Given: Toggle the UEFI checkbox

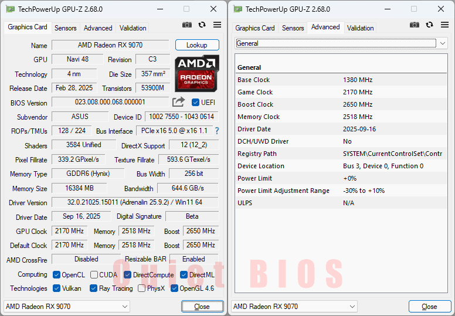Looking at the screenshot, I should click(196, 103).
